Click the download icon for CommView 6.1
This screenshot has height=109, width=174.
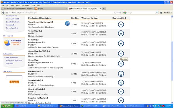click(x=121, y=33)
